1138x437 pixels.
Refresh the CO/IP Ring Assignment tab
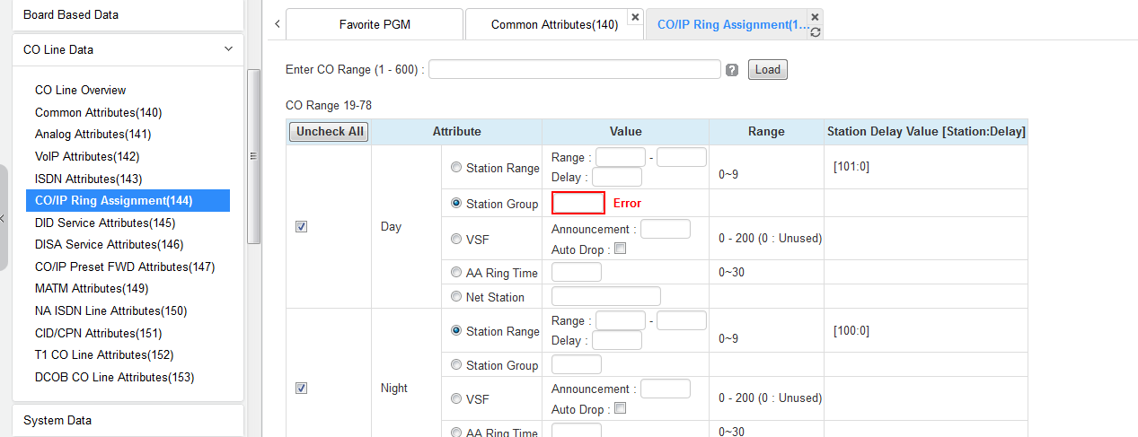[815, 32]
